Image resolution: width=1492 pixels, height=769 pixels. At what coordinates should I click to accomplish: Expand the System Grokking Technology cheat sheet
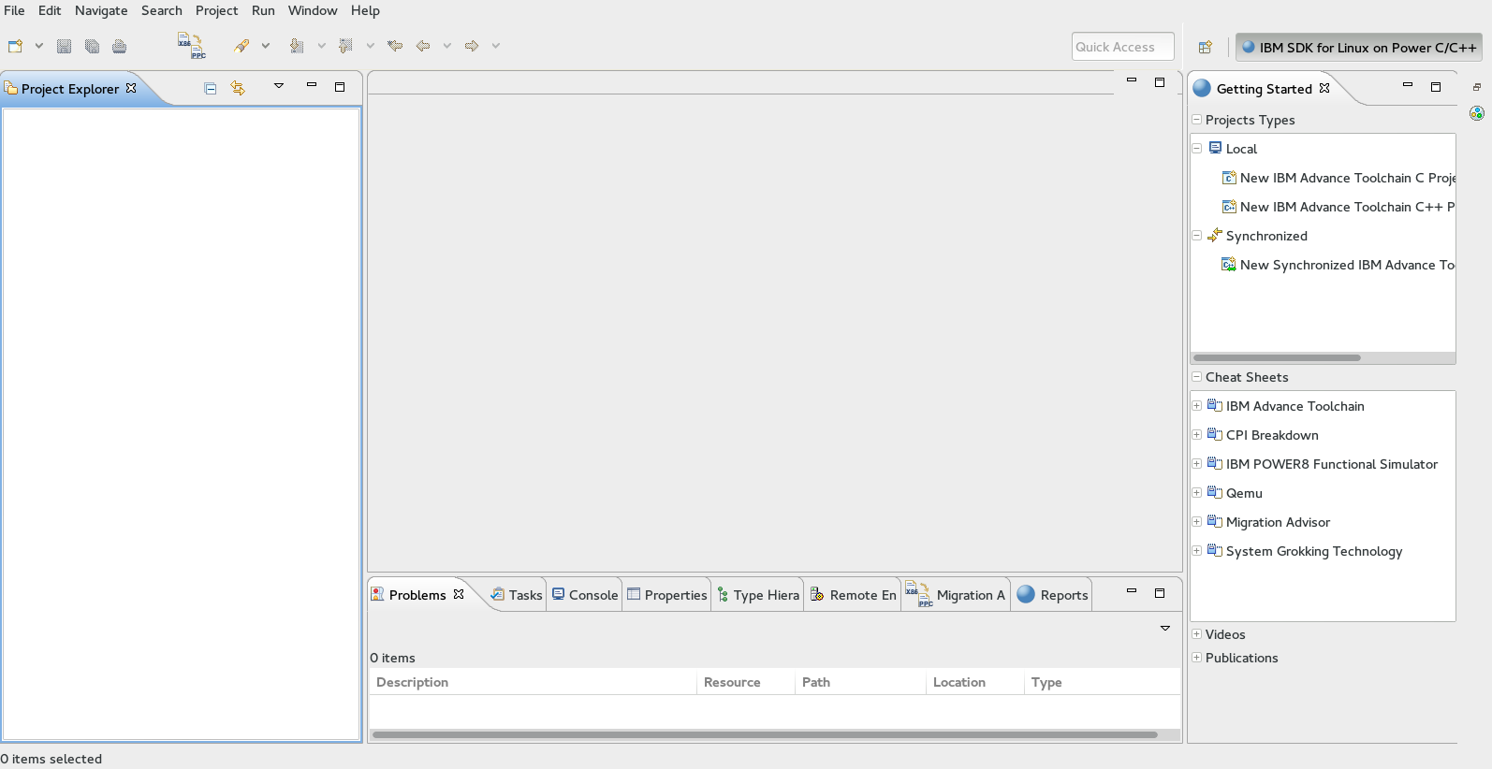1196,551
